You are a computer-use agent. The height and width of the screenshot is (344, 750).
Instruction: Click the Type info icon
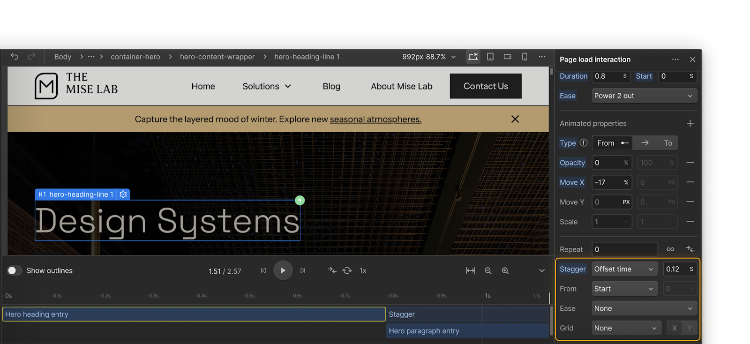pos(584,143)
